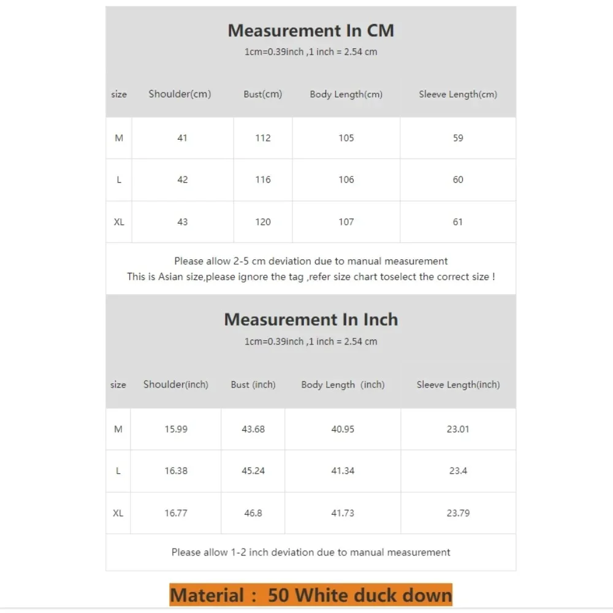Image resolution: width=613 pixels, height=613 pixels.
Task: Select shoulder value 15.99 for M
Action: tap(176, 429)
